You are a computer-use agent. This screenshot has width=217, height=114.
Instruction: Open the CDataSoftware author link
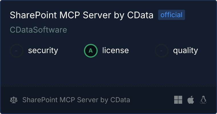coord(39,30)
